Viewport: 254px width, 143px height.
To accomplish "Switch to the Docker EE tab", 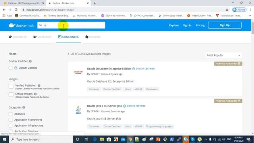I will tap(17, 37).
